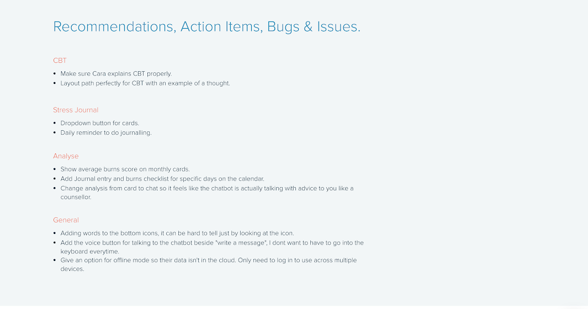Click the Layout path perfectly for CBT line
The width and height of the screenshot is (588, 309).
145,83
